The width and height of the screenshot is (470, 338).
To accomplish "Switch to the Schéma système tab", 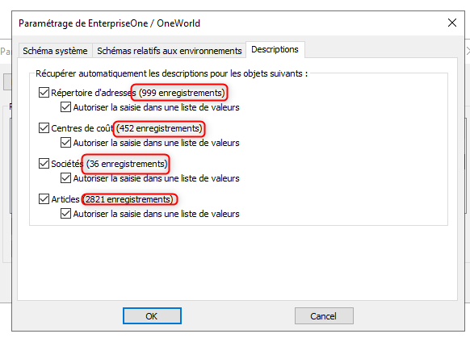I will [55, 51].
